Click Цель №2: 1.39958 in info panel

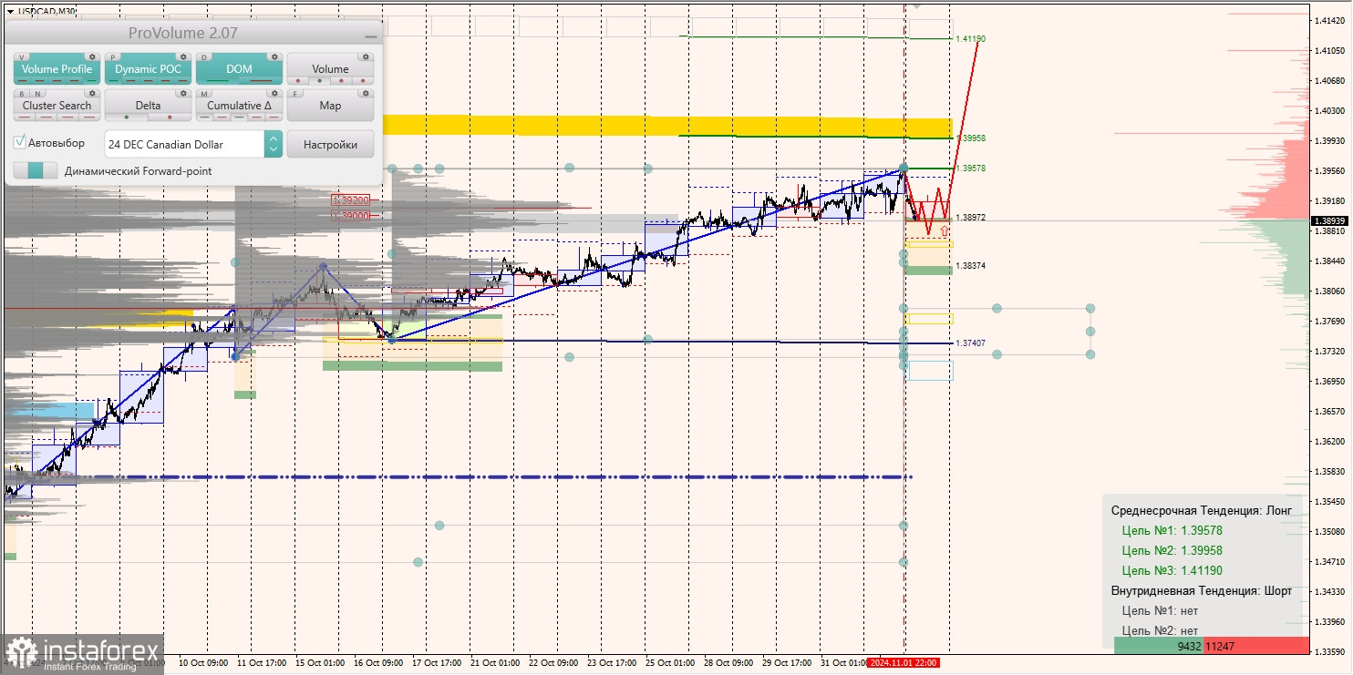[1172, 550]
